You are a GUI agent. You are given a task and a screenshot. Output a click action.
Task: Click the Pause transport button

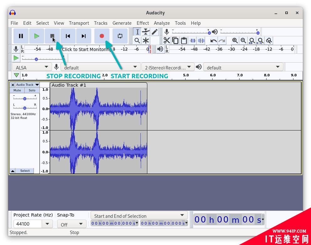pyautogui.click(x=21, y=36)
